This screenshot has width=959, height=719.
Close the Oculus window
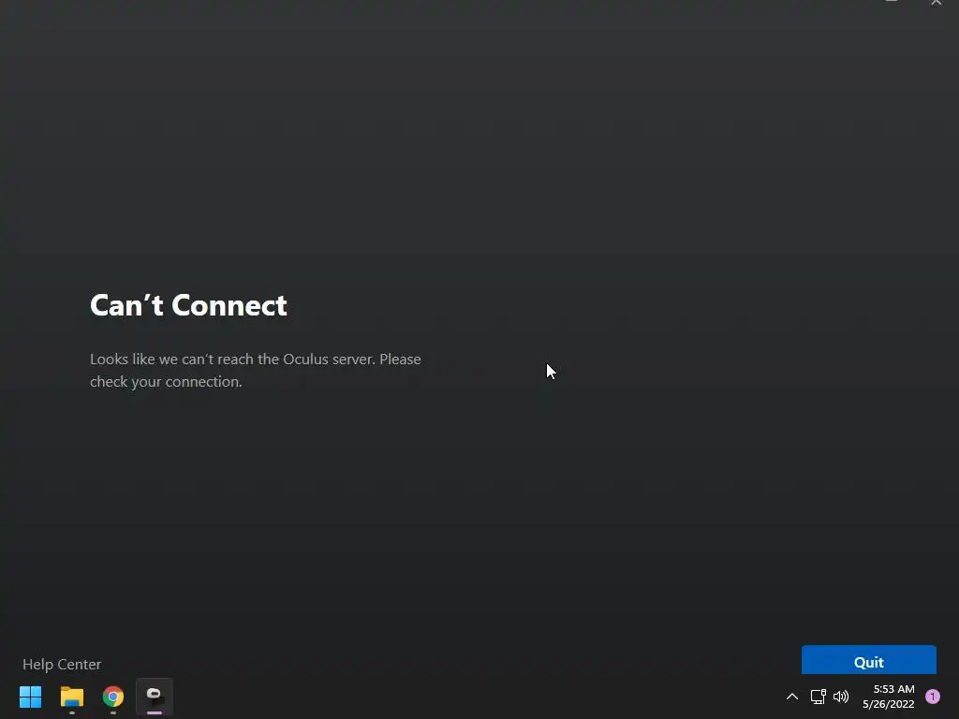tap(937, 3)
